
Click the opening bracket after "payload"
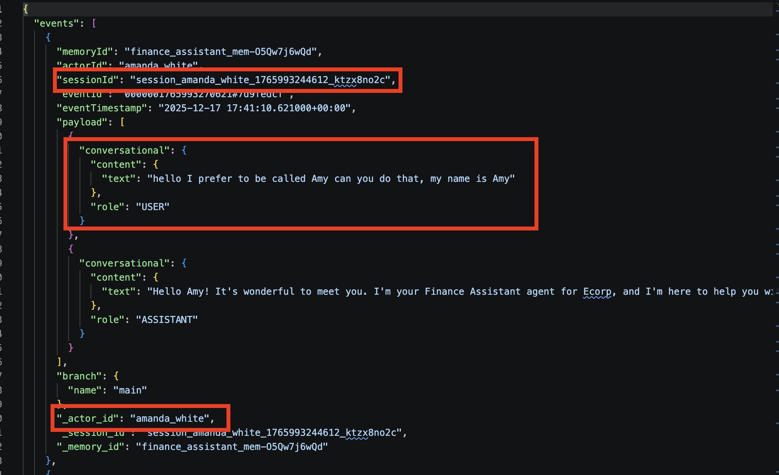tap(122, 122)
